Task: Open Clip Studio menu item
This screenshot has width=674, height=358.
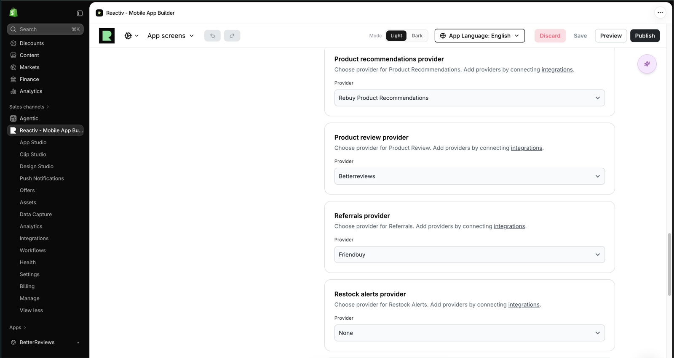Action: tap(33, 154)
